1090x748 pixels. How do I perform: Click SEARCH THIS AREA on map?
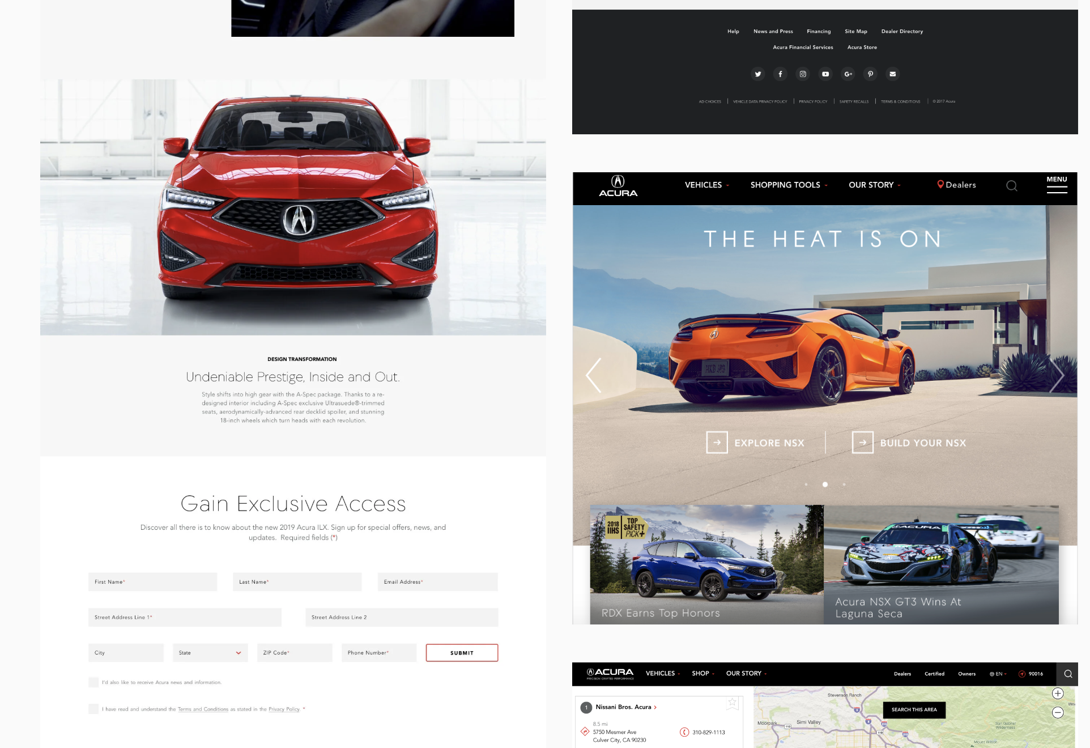914,710
